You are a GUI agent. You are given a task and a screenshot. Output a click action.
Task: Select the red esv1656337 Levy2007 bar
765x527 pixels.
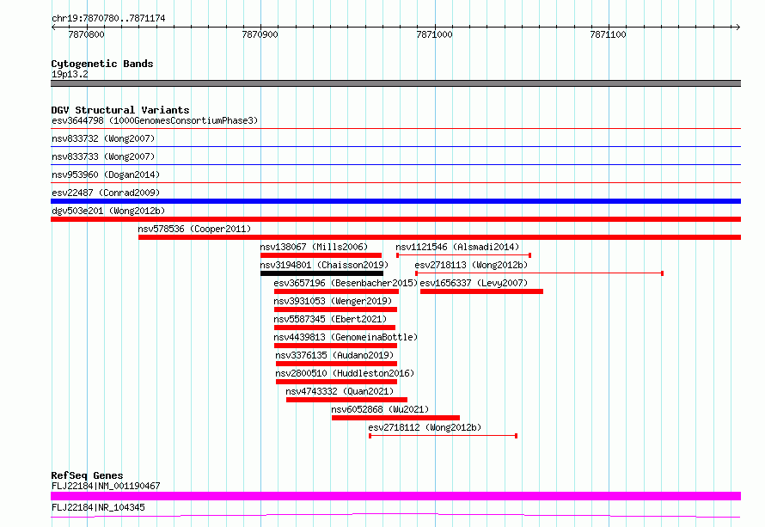(481, 291)
